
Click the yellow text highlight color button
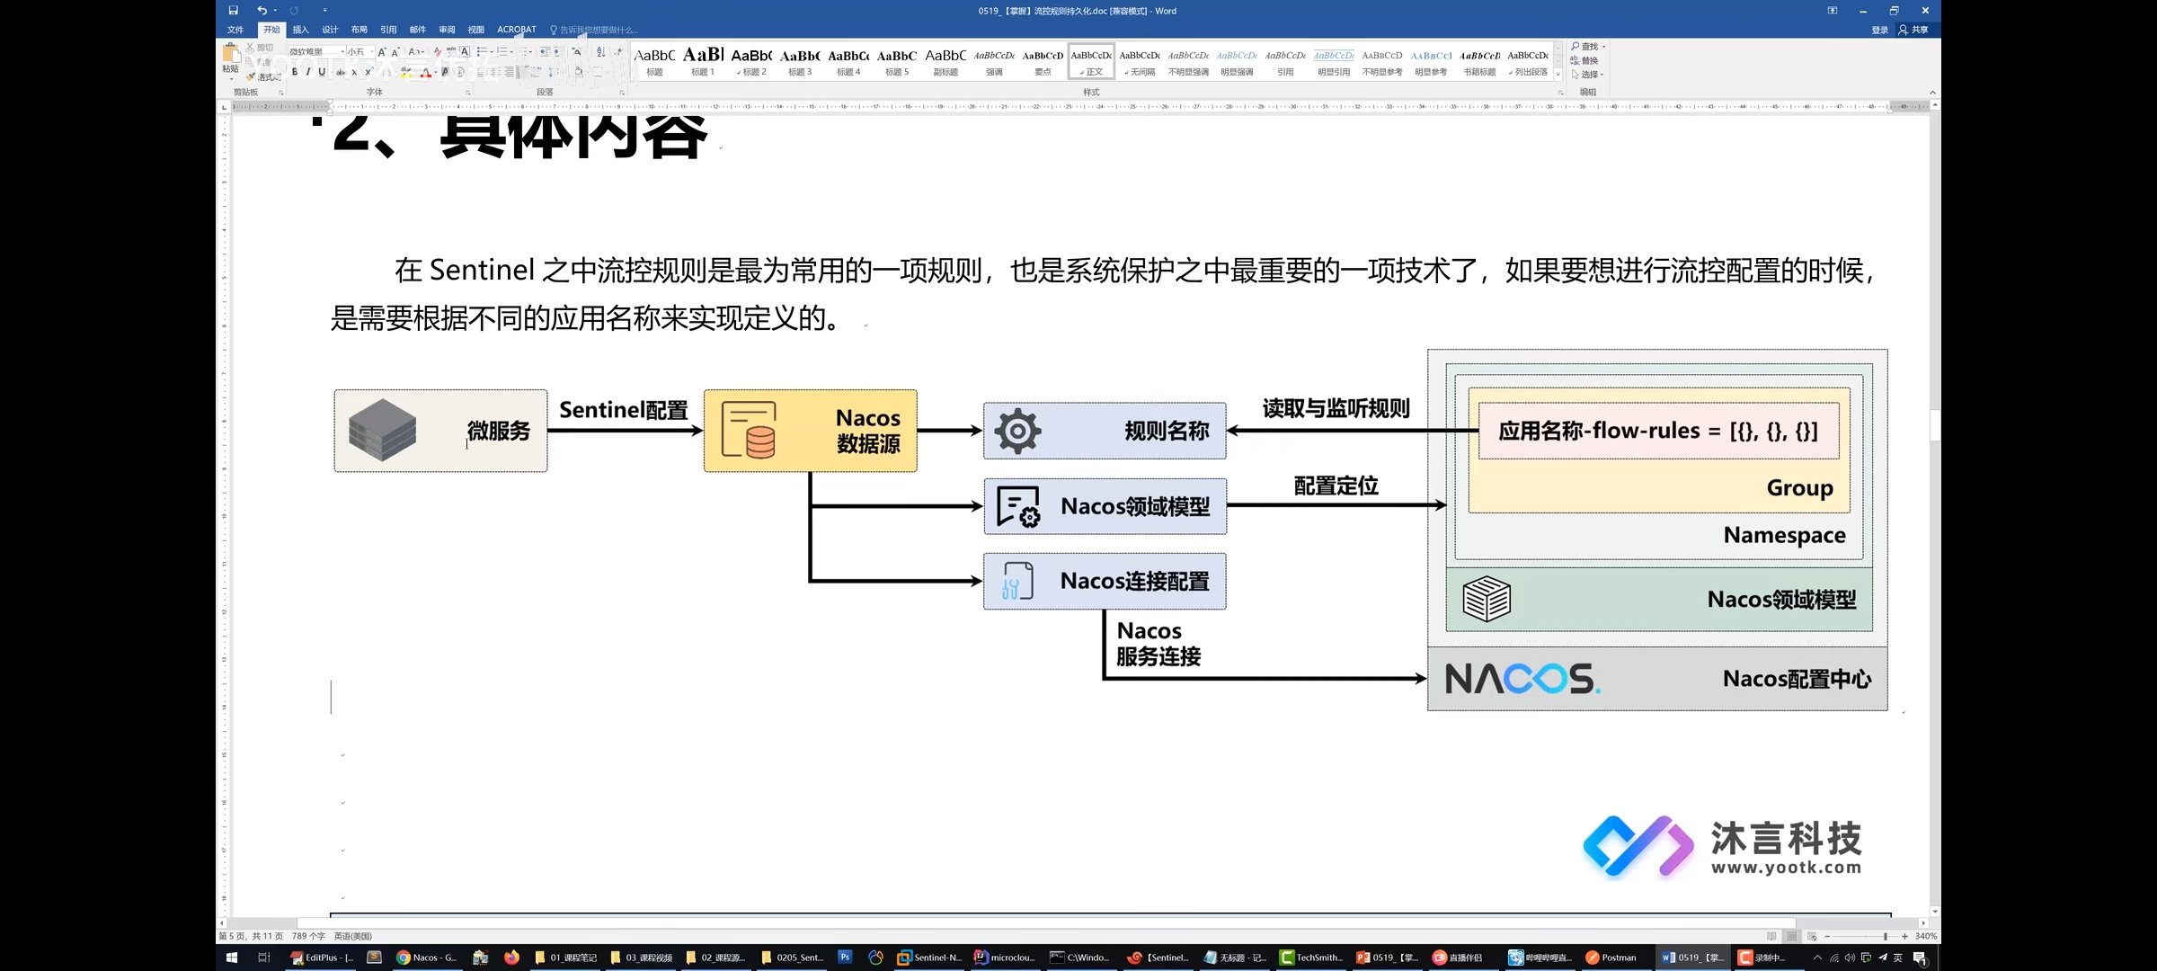406,73
